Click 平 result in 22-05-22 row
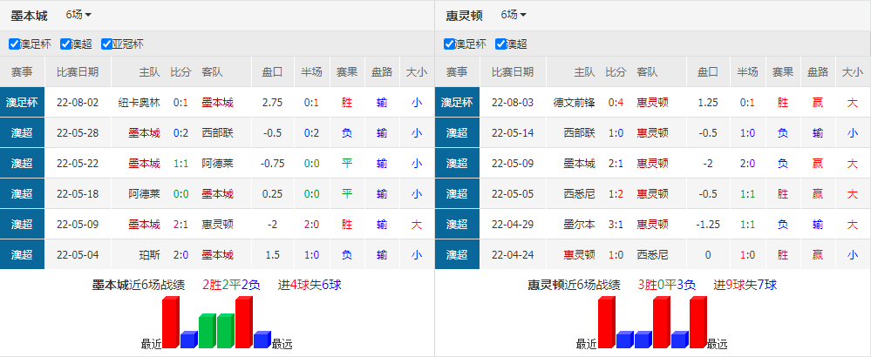The width and height of the screenshot is (871, 357). pyautogui.click(x=347, y=164)
